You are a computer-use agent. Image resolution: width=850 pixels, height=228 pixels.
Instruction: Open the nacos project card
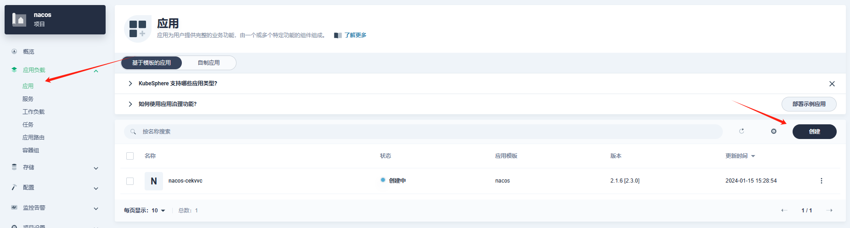55,20
